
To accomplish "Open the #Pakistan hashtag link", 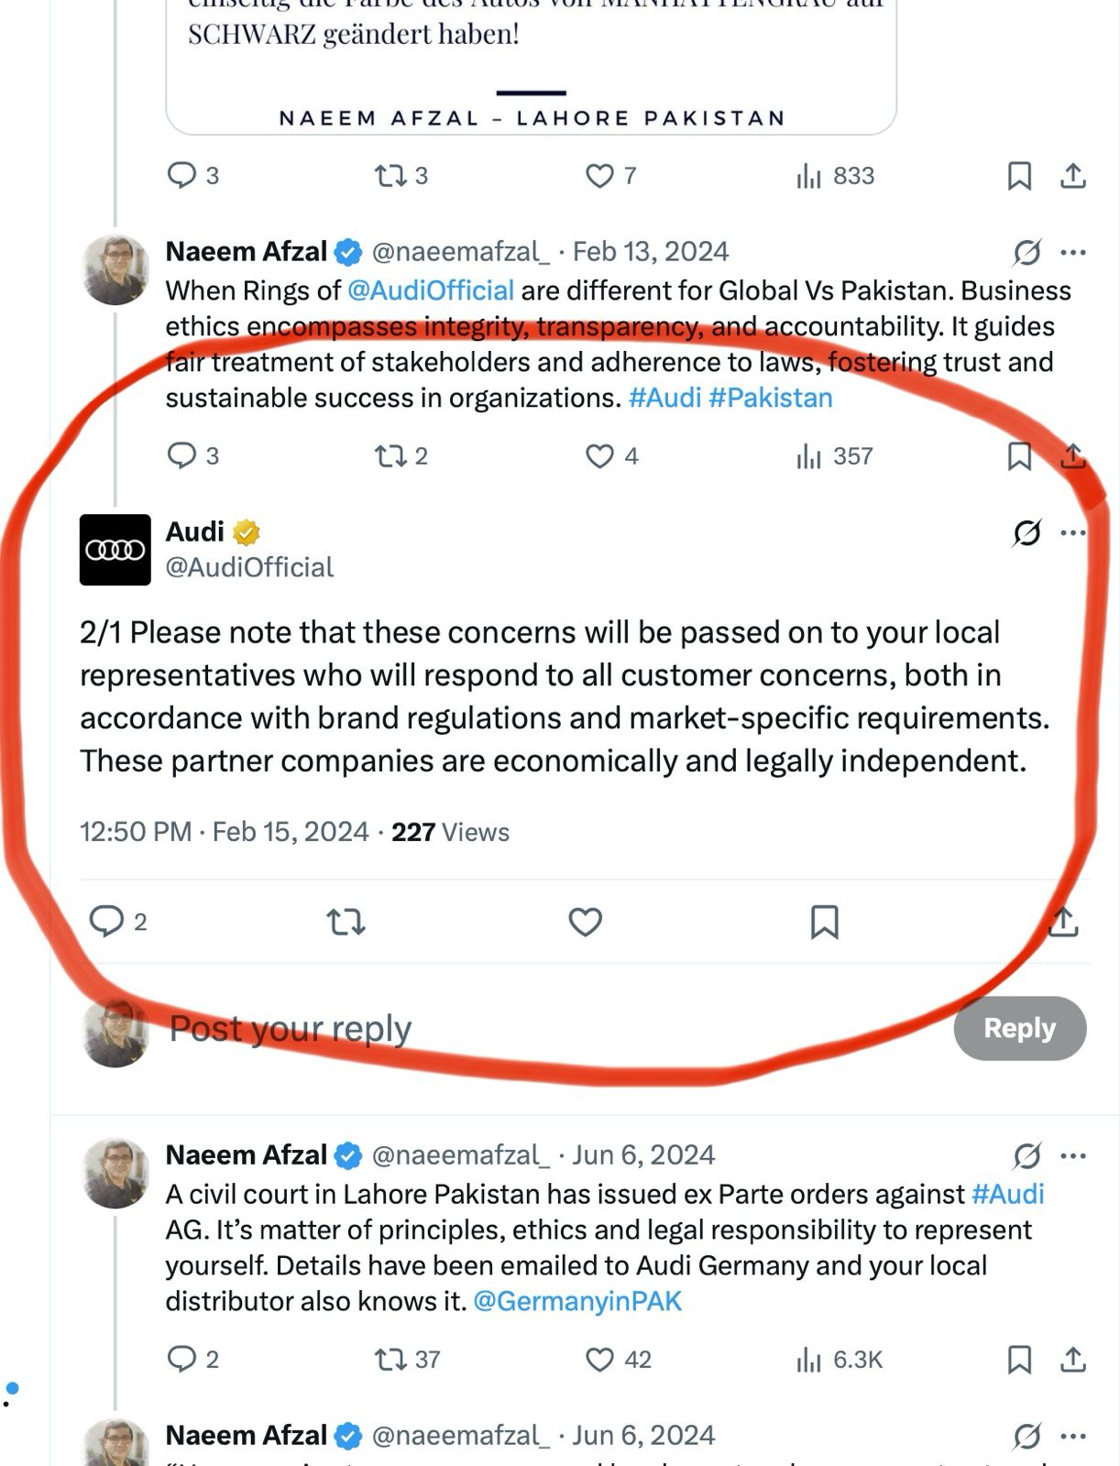I will coord(770,398).
